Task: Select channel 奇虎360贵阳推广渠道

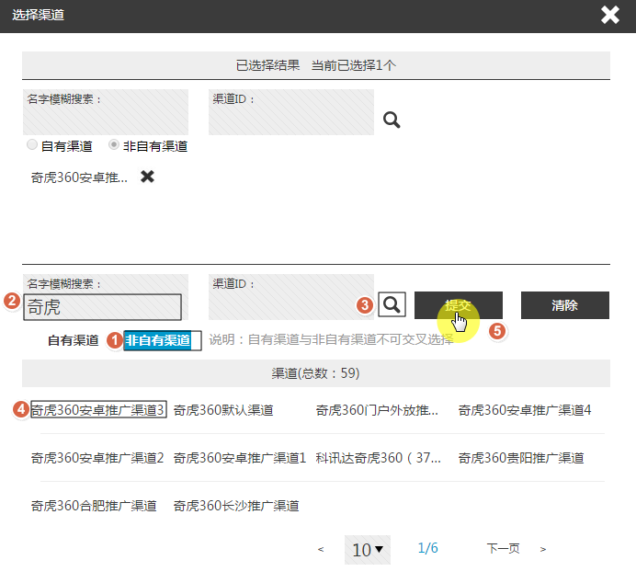Action: pos(521,458)
